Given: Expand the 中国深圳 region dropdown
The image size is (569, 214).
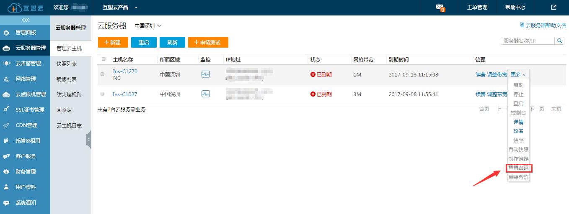Looking at the screenshot, I should tap(147, 26).
